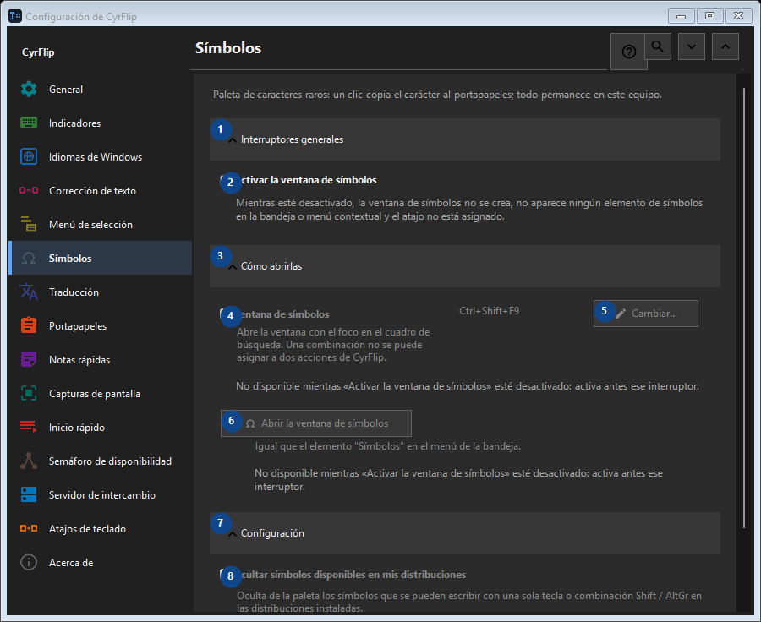Show the Acerca de page
Screen dimensions: 761x622
tap(100, 562)
